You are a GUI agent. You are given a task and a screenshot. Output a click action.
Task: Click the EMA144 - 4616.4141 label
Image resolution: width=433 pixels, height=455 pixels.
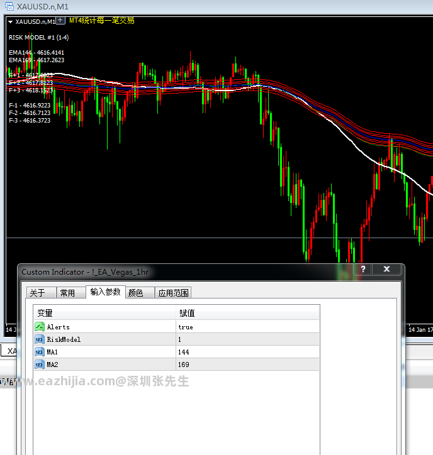coord(37,53)
